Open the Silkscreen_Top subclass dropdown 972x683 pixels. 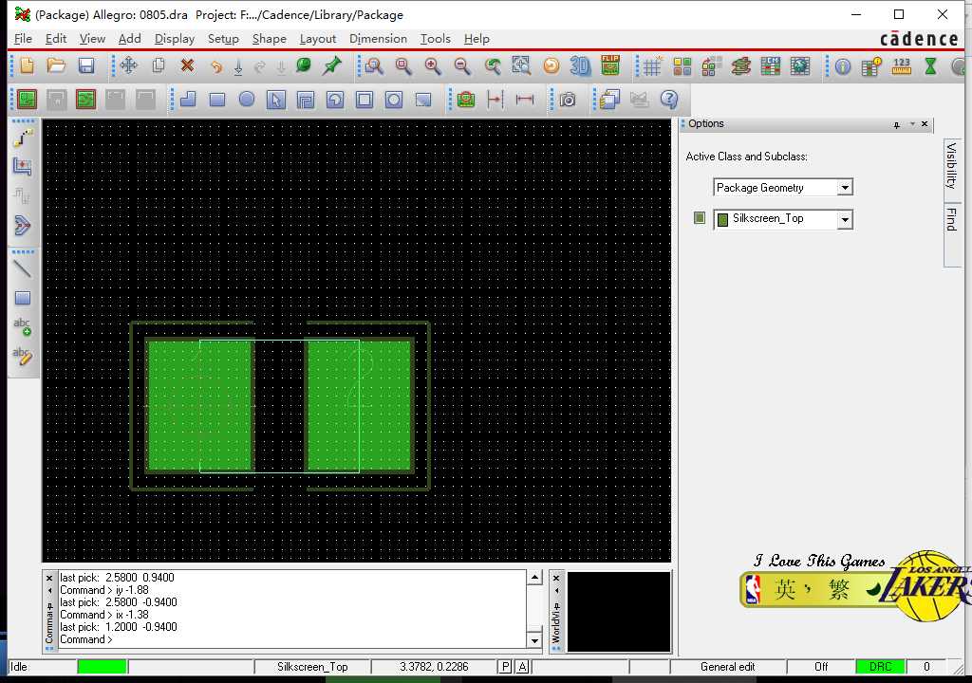(844, 220)
